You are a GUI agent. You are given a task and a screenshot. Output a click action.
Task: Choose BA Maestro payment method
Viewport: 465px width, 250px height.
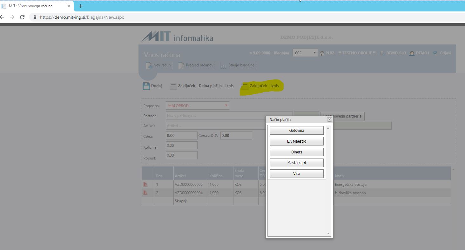click(x=296, y=141)
